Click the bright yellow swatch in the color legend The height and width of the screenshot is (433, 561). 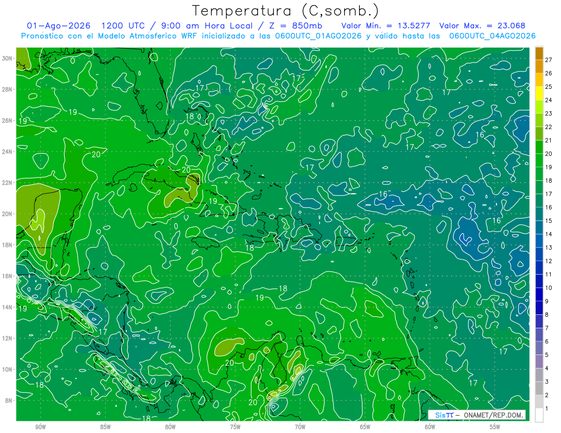539,93
